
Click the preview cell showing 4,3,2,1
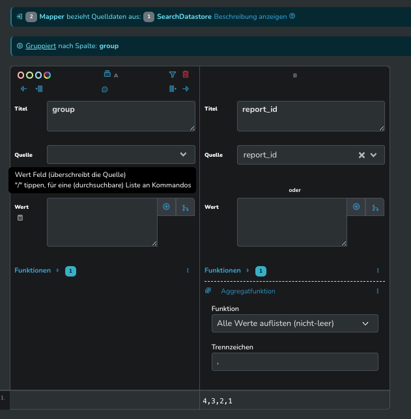294,400
